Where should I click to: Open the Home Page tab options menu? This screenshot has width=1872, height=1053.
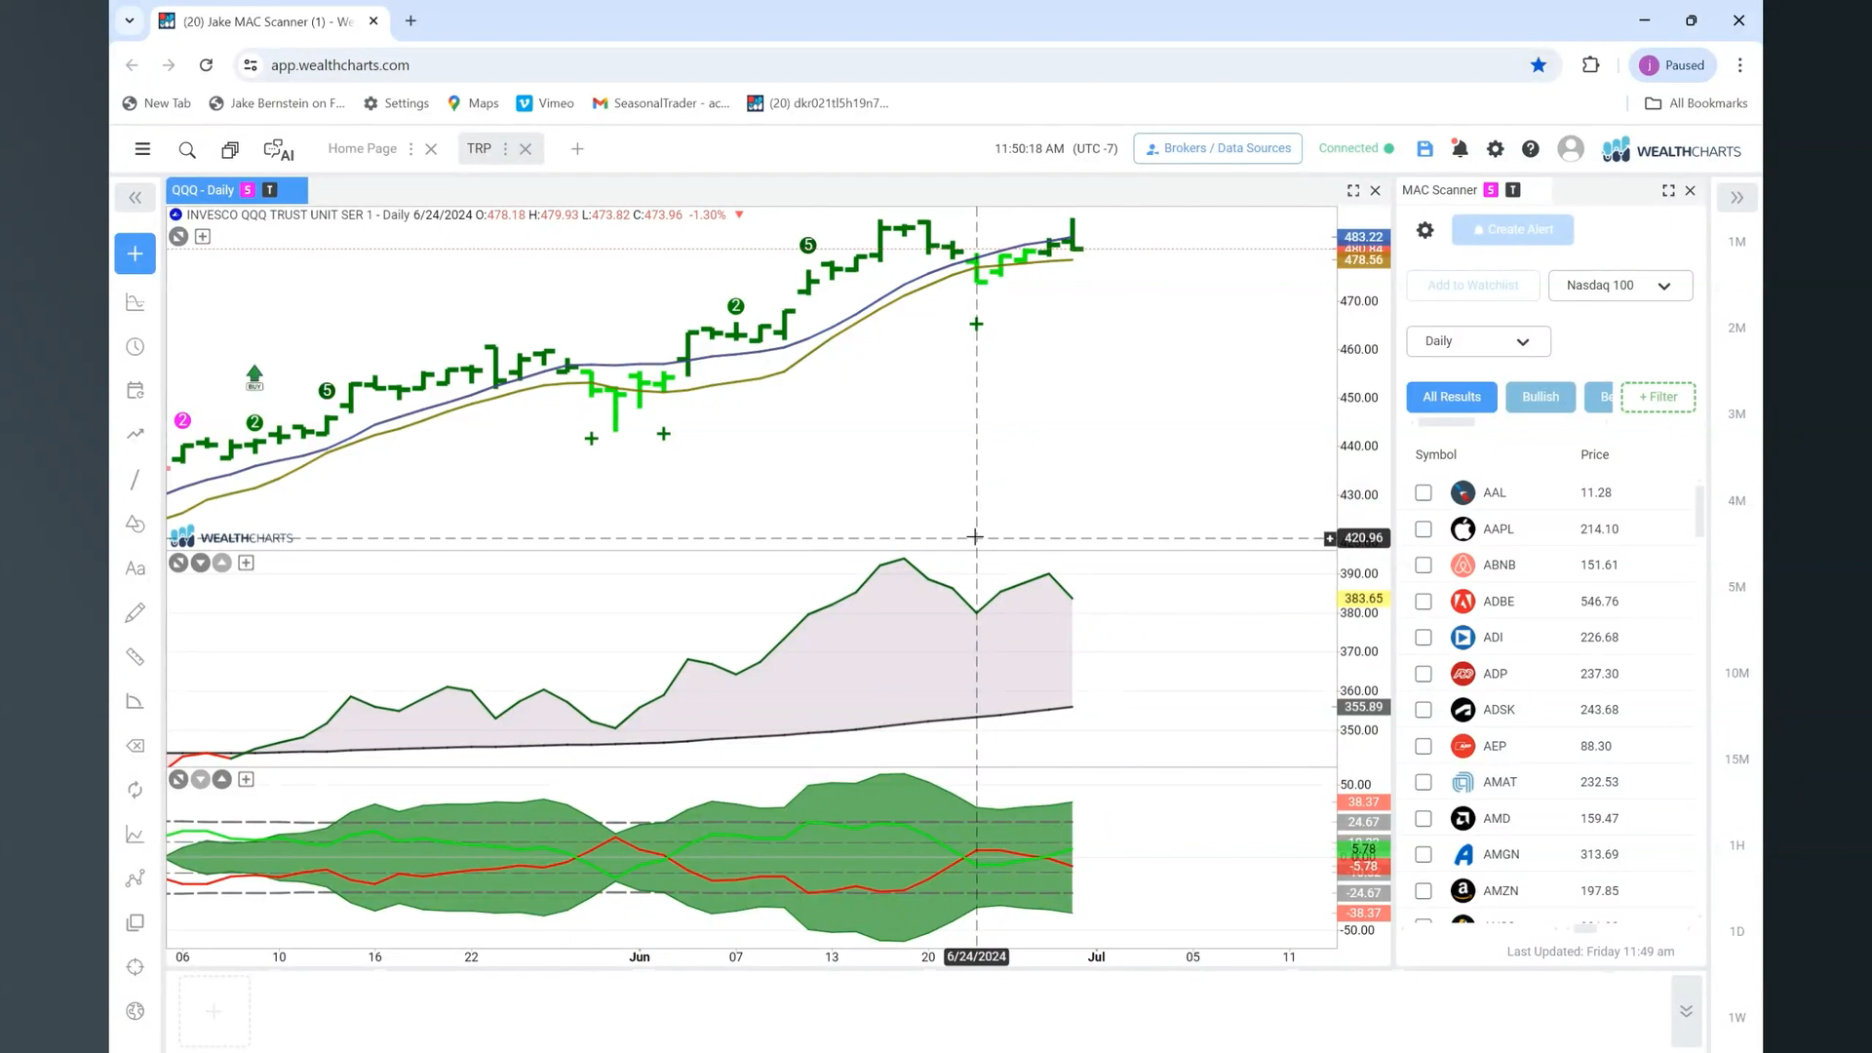(x=410, y=149)
